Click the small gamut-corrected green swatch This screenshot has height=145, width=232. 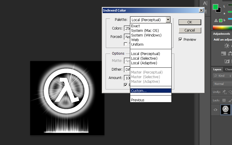[221, 21]
